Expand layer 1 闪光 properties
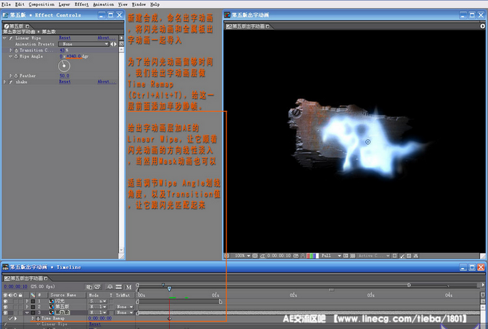Image resolution: width=488 pixels, height=329 pixels. click(x=27, y=301)
